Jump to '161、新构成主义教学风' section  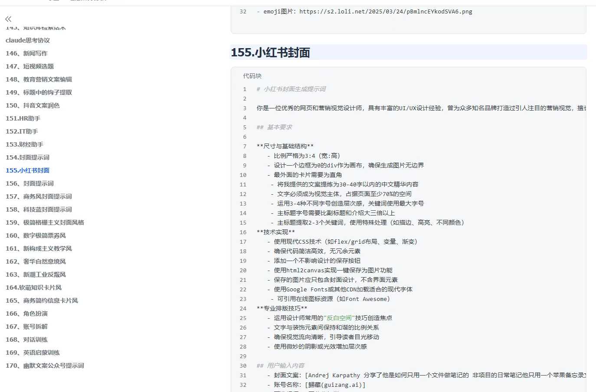click(39, 248)
